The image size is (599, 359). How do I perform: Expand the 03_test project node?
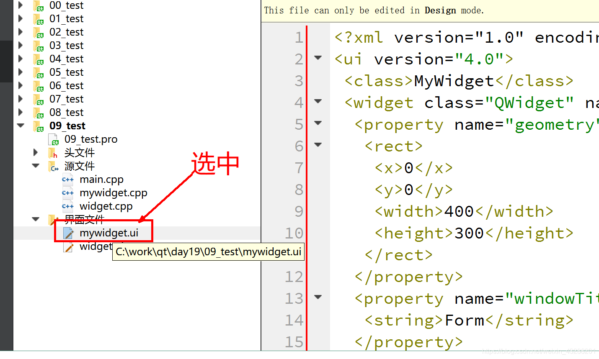(x=21, y=45)
